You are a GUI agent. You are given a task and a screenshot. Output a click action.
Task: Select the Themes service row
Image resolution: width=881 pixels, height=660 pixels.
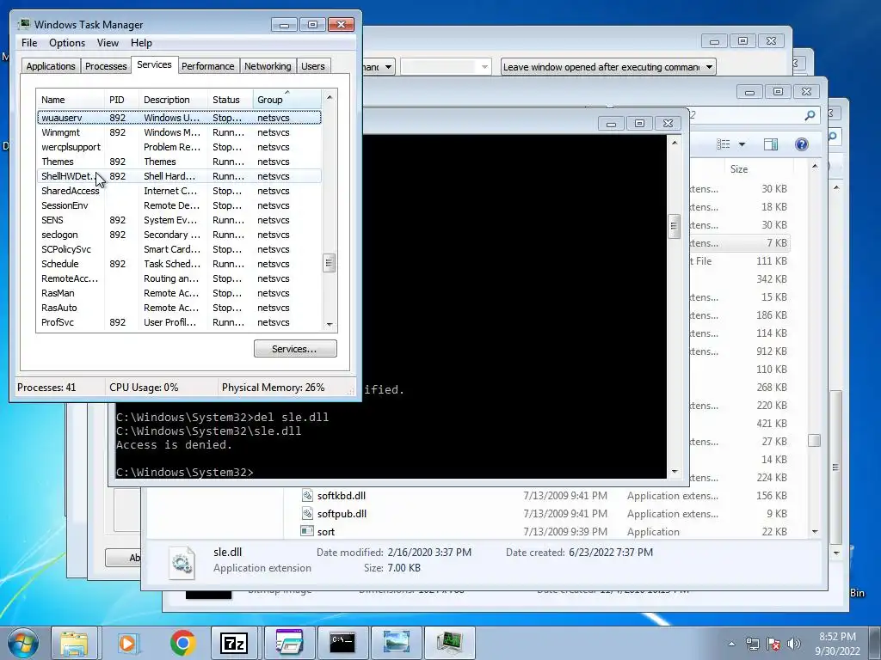tap(179, 162)
